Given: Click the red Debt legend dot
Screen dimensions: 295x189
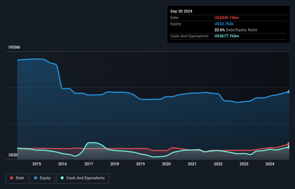Looking at the screenshot, I should pos(11,178).
